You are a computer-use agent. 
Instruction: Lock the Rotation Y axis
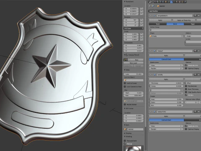142,23
